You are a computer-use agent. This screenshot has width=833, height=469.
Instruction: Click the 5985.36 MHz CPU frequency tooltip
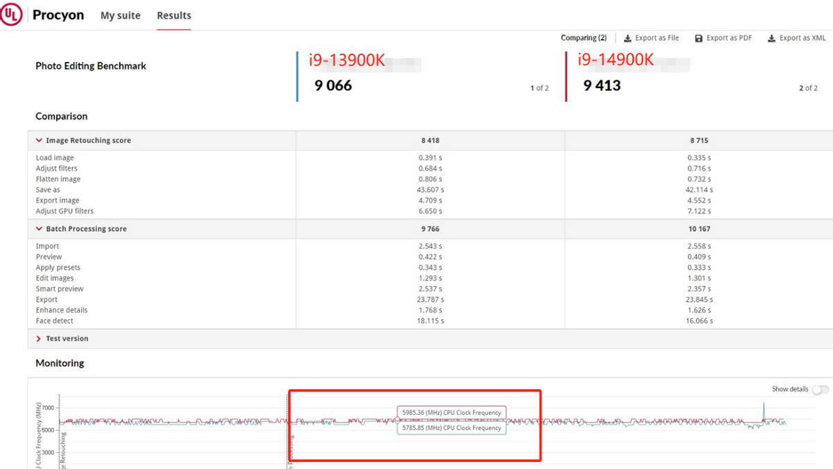451,413
